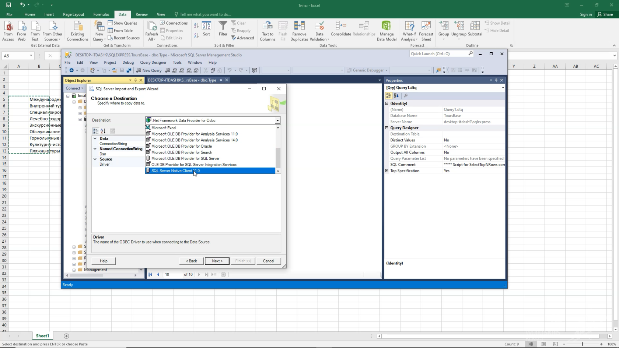The height and width of the screenshot is (348, 619).
Task: Click first record navigation icon in SSMS
Action: coord(150,274)
